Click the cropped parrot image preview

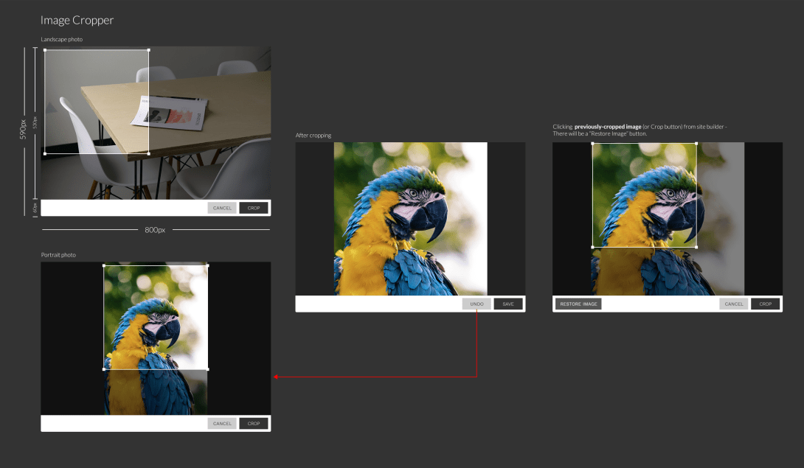click(x=410, y=219)
